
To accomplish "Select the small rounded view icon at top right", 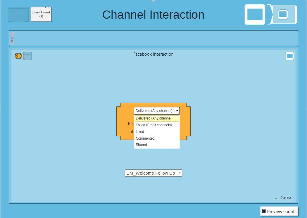I will (x=283, y=15).
